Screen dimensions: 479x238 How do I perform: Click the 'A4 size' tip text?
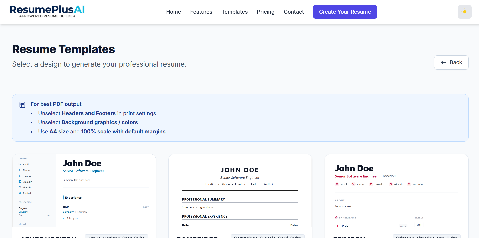pyautogui.click(x=59, y=132)
